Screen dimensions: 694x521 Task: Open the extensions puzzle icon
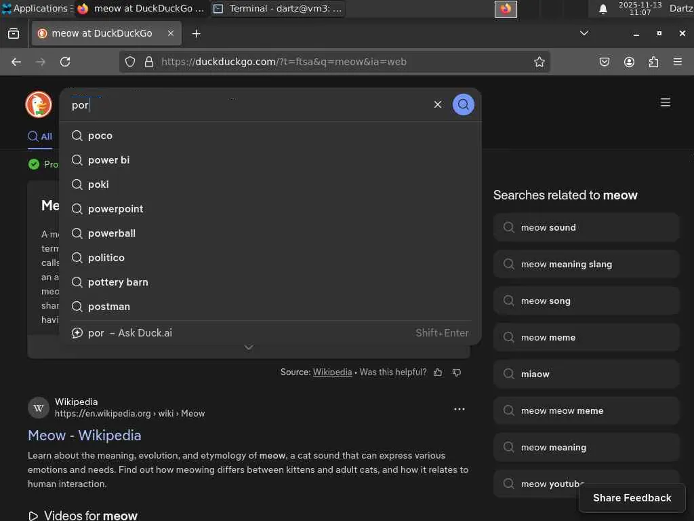coord(653,62)
